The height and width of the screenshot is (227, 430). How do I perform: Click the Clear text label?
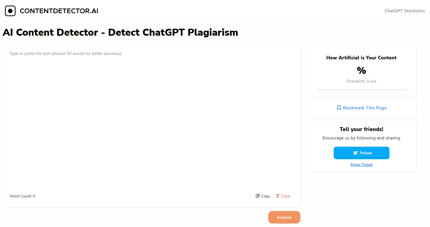(x=285, y=196)
